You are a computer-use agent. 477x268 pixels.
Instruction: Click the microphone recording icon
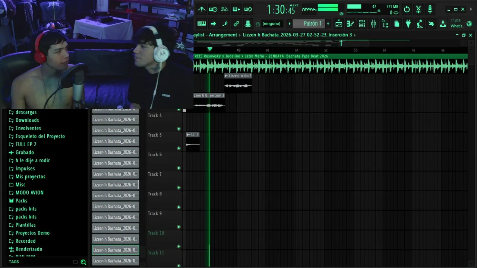click(430, 9)
